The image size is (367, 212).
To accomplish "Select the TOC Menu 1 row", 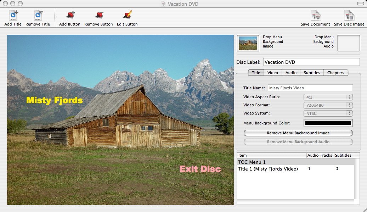I will click(295, 162).
